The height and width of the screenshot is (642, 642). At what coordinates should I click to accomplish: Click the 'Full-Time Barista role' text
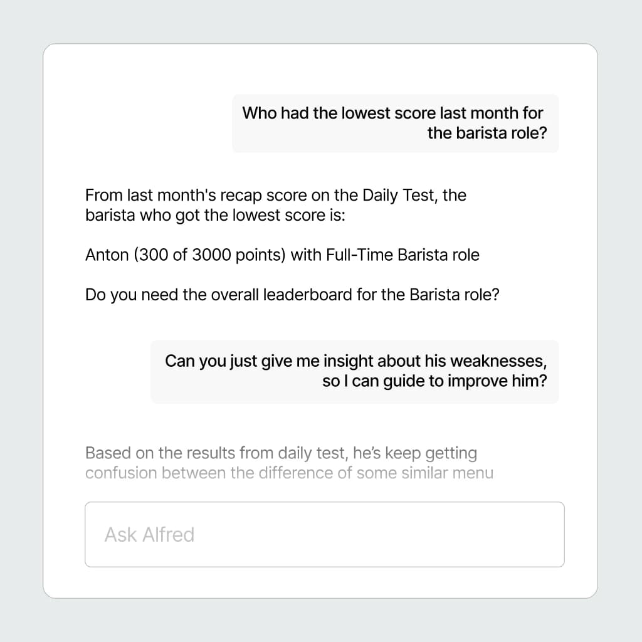click(403, 255)
